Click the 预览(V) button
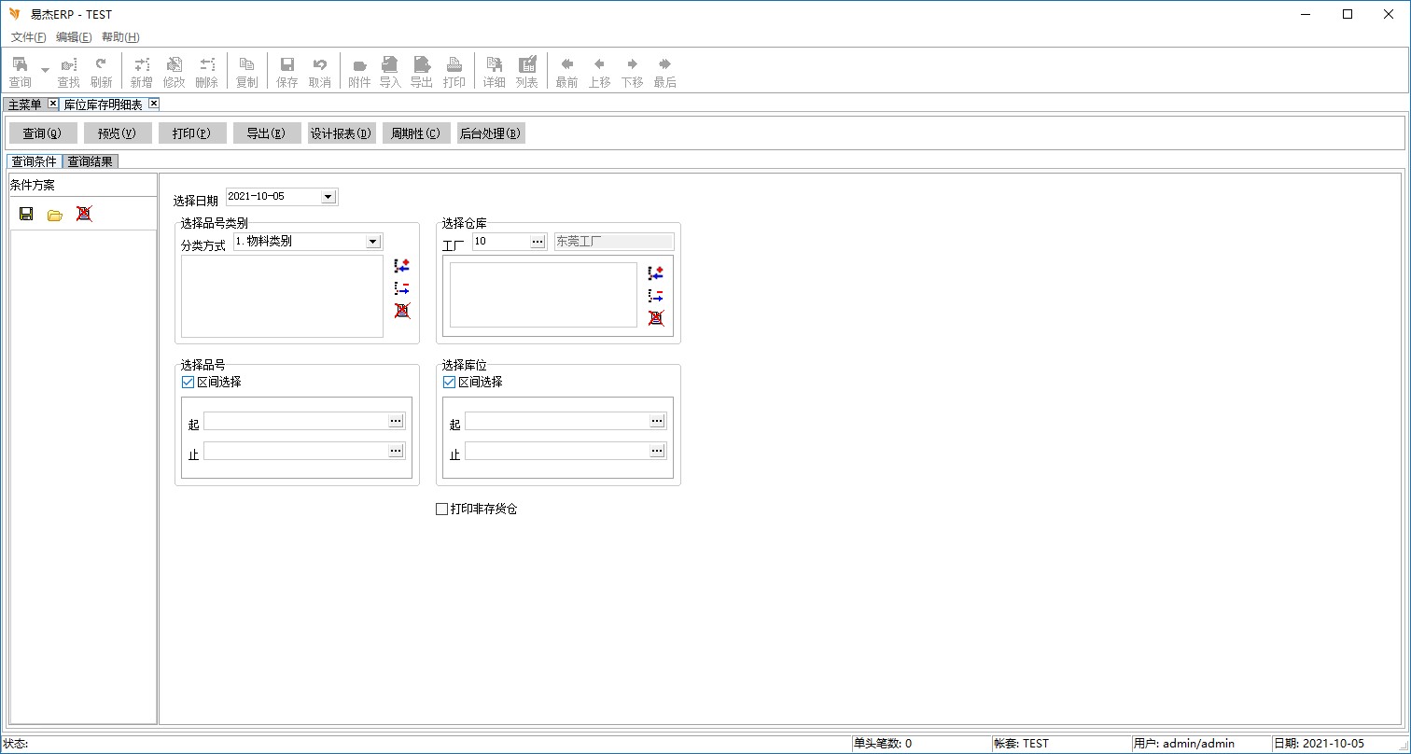This screenshot has height=754, width=1411. click(x=118, y=133)
